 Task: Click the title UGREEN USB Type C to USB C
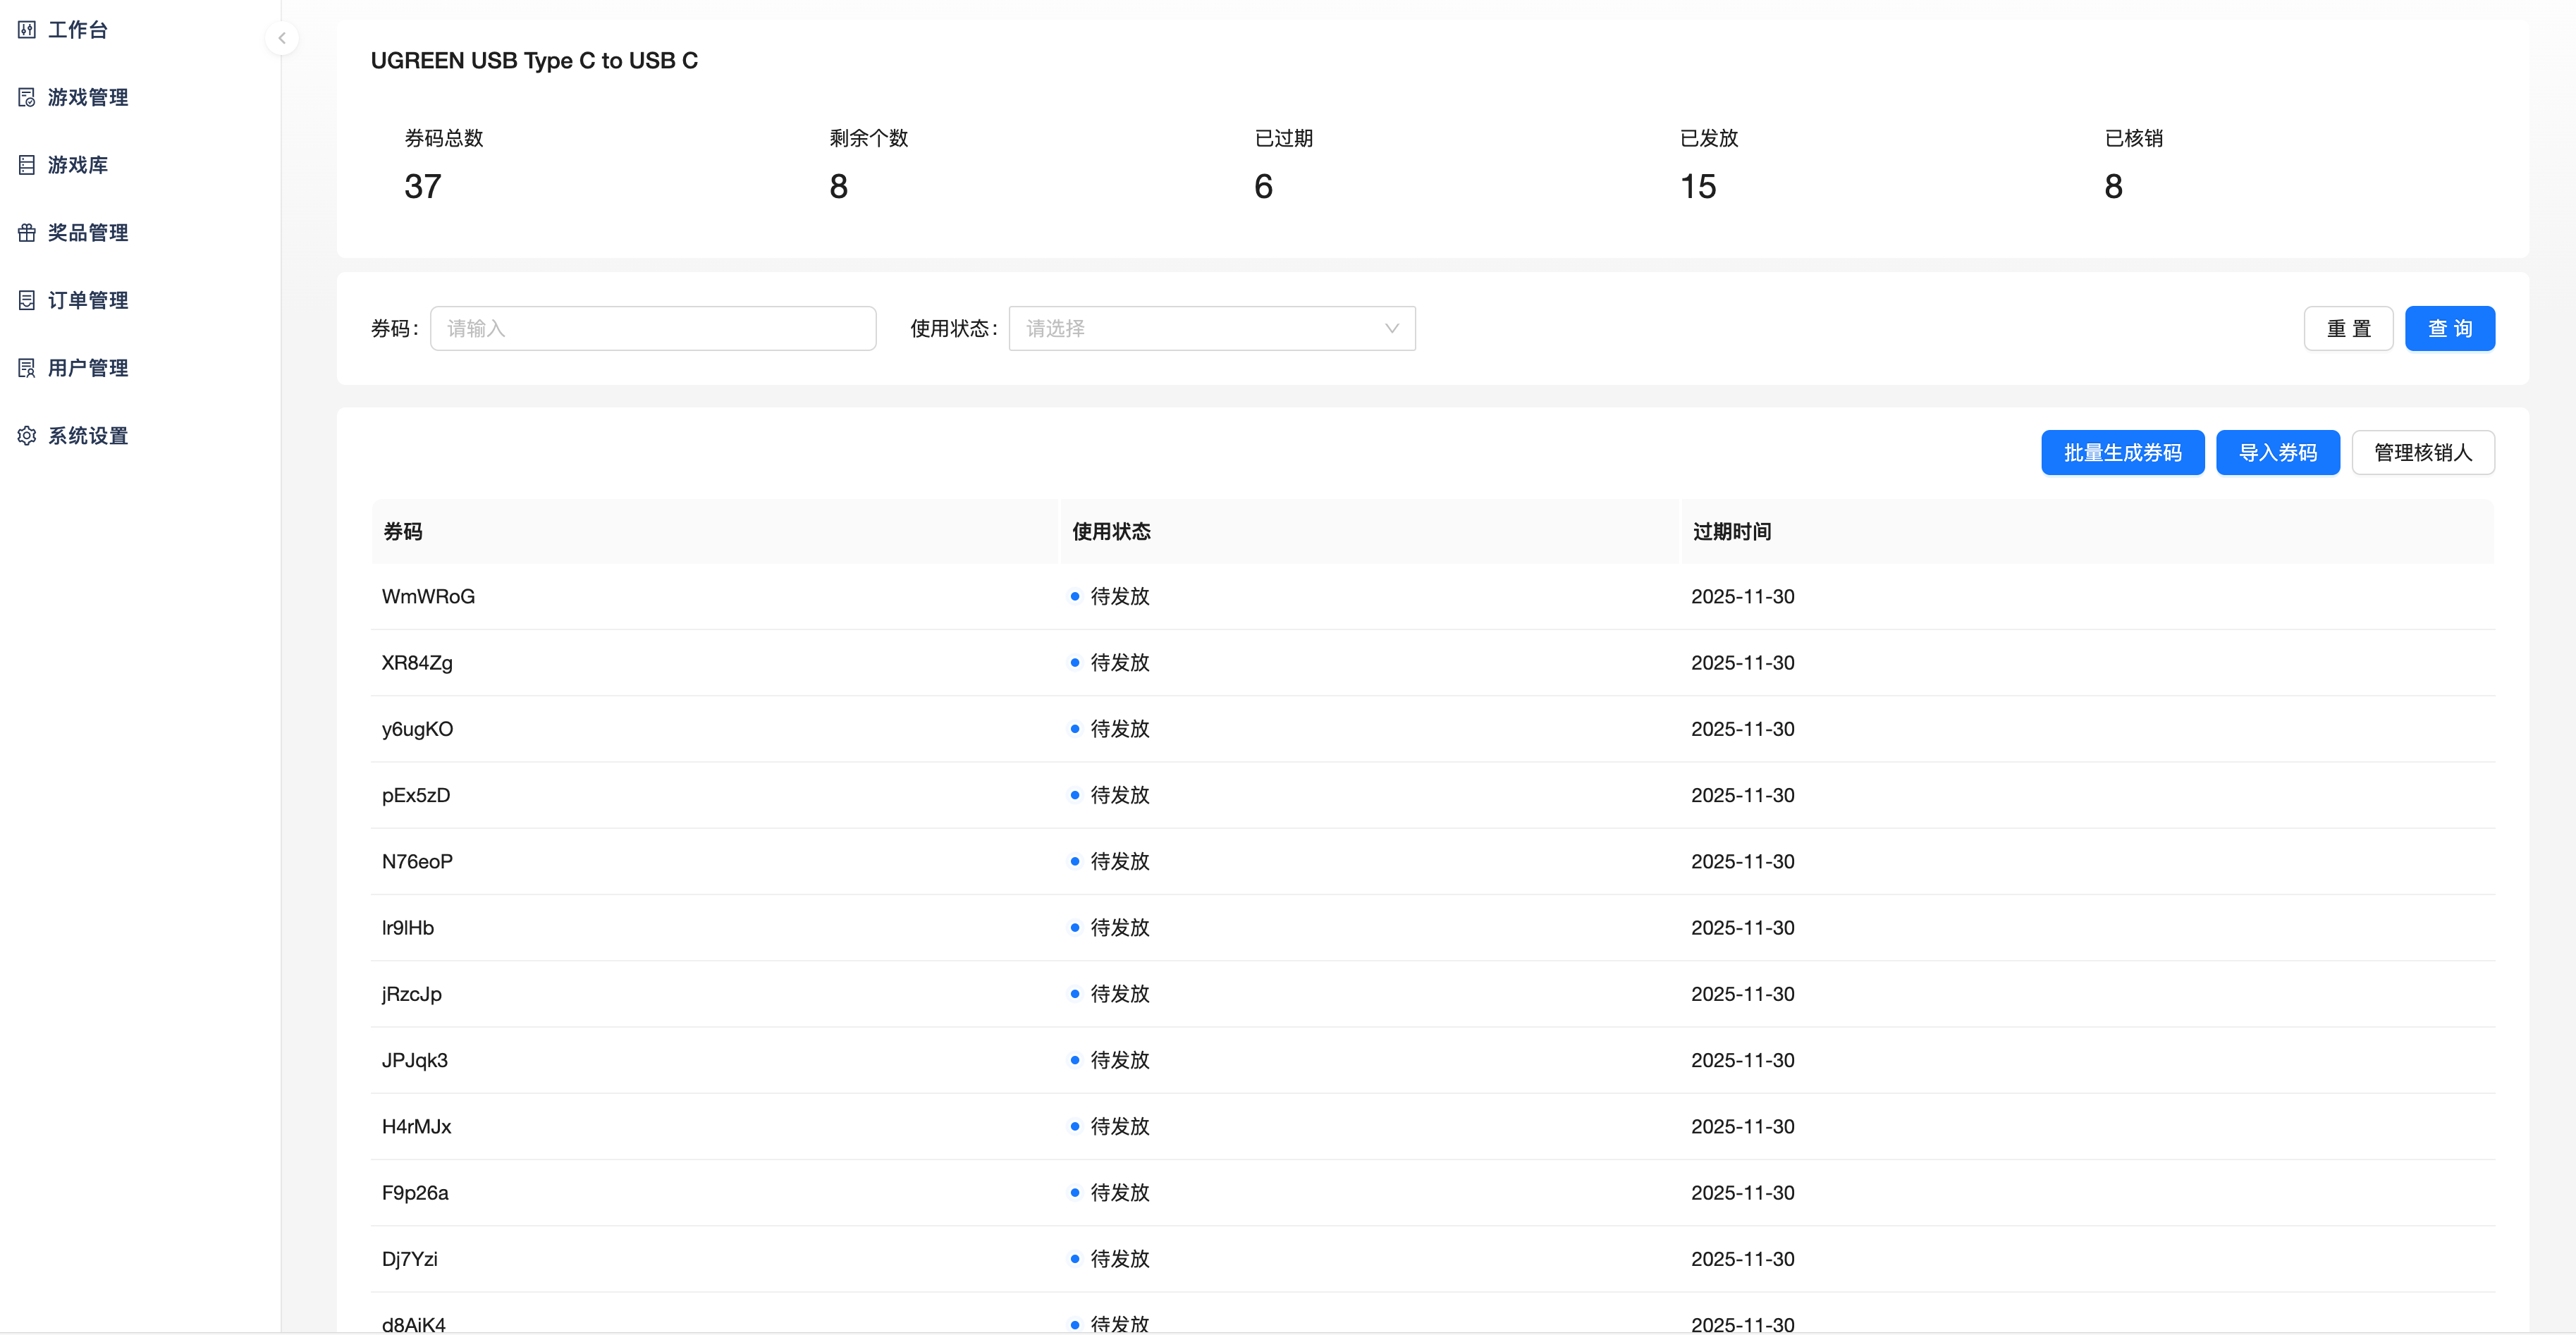click(534, 61)
